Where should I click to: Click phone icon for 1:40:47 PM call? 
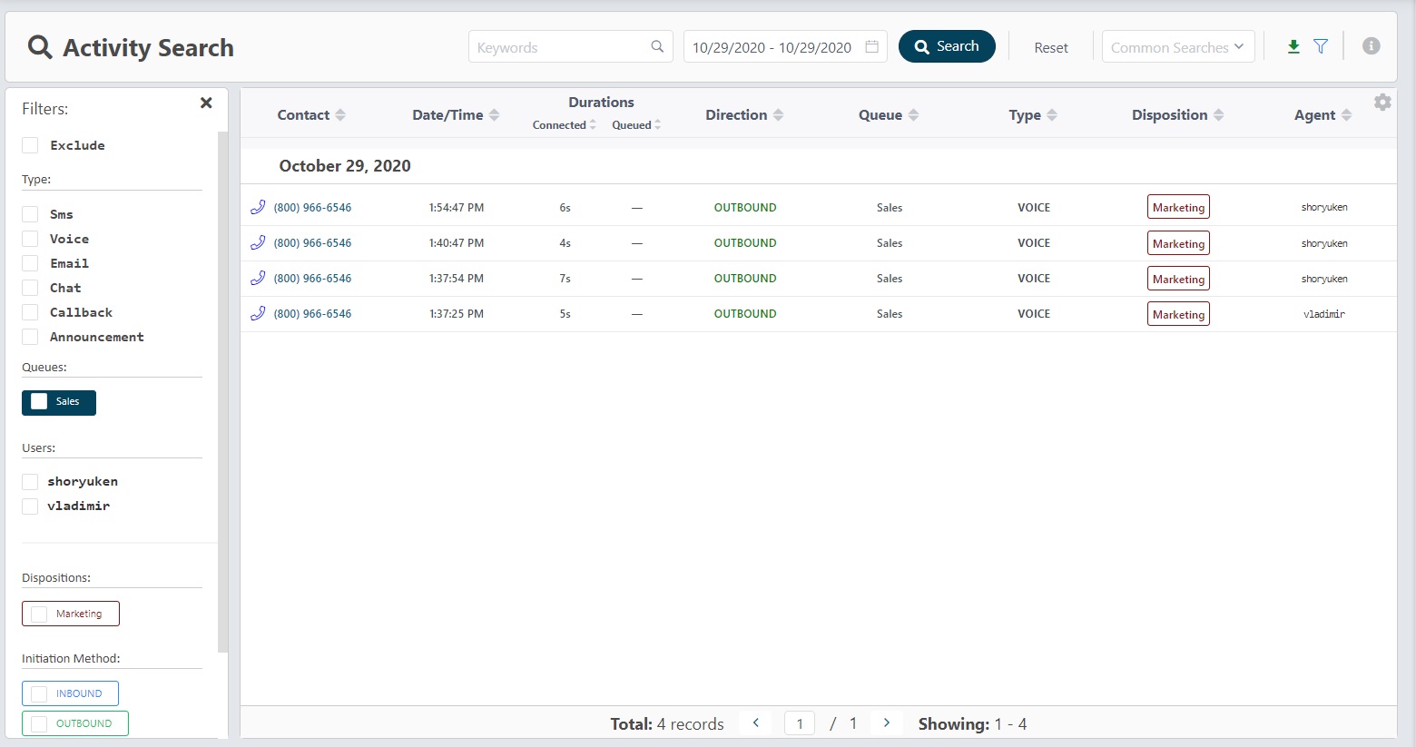pos(258,242)
